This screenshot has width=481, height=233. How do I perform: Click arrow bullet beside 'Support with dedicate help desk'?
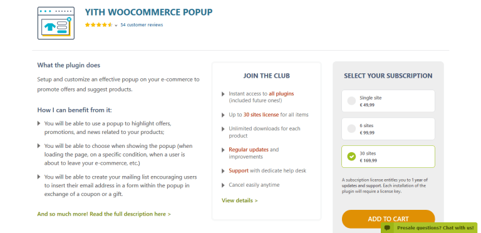click(223, 171)
